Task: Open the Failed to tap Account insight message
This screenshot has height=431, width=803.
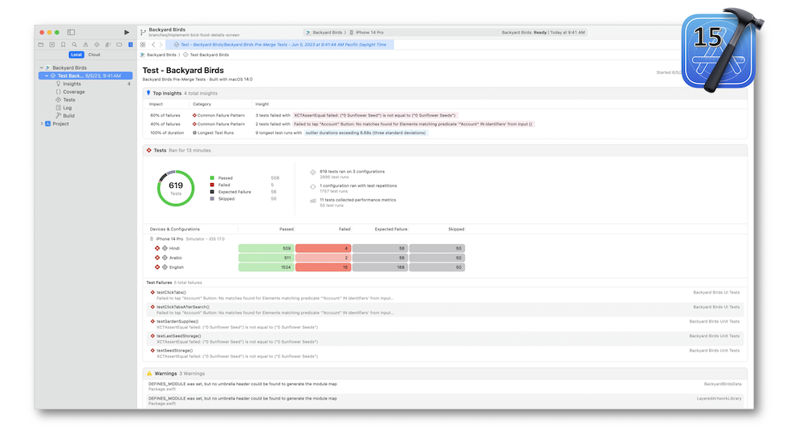Action: (x=414, y=124)
